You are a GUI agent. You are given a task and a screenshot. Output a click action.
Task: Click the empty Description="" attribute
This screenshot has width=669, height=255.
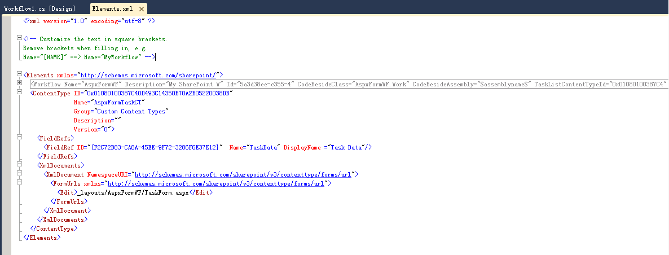point(97,120)
